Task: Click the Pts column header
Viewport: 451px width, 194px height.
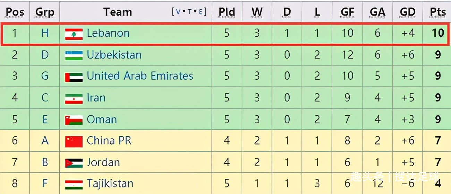Action: click(x=438, y=12)
